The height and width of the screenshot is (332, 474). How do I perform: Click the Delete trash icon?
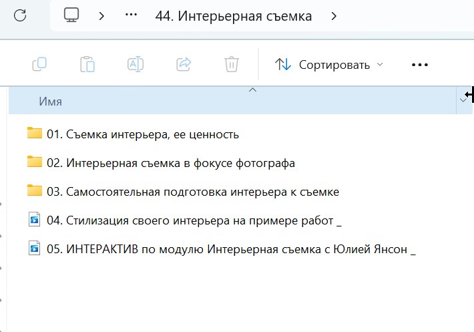(x=232, y=64)
